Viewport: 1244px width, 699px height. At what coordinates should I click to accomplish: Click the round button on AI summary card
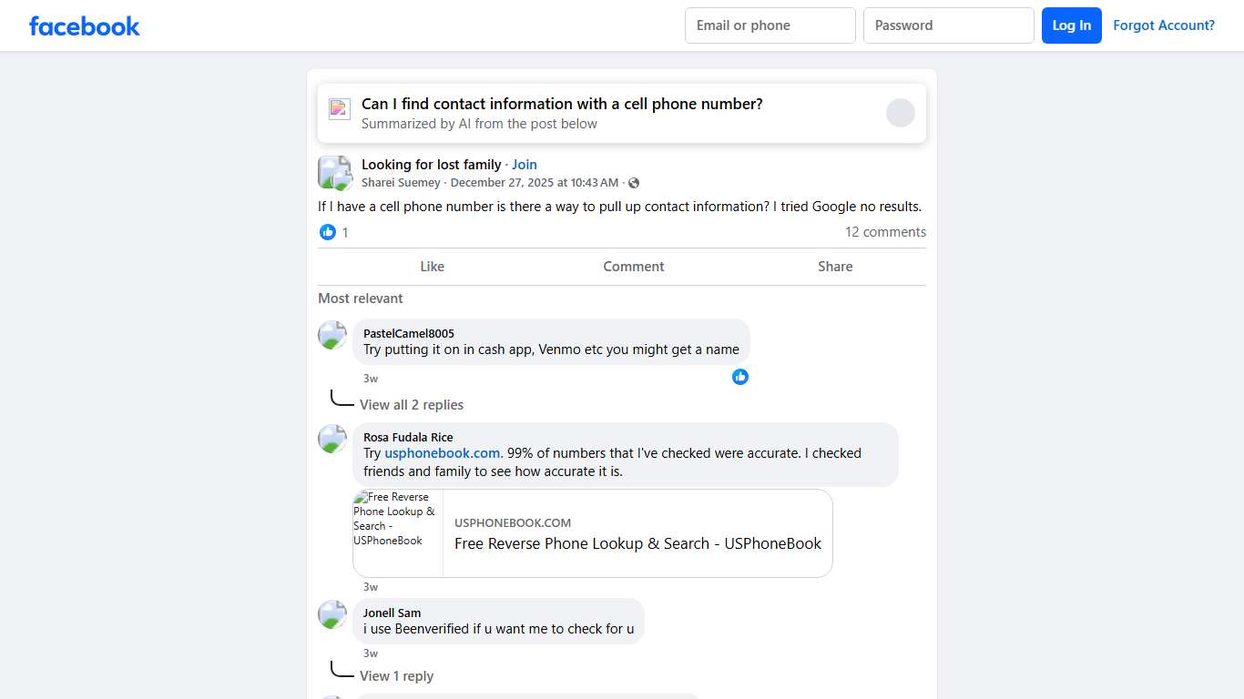point(901,113)
